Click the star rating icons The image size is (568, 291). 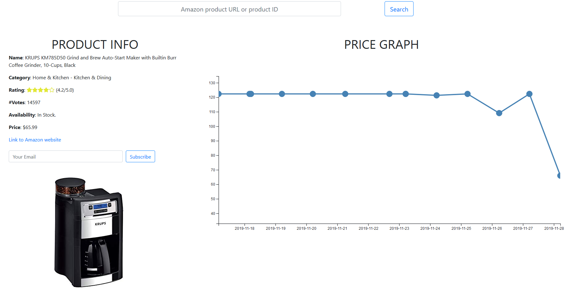(x=40, y=90)
